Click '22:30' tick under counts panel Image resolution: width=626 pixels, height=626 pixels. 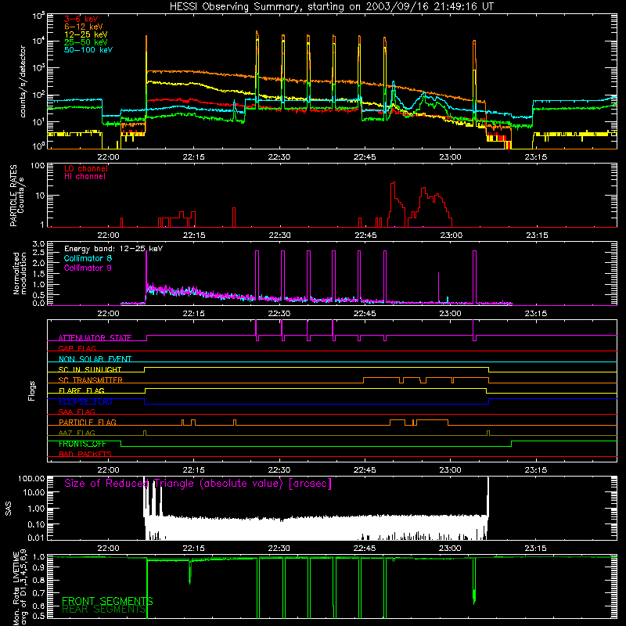279,157
